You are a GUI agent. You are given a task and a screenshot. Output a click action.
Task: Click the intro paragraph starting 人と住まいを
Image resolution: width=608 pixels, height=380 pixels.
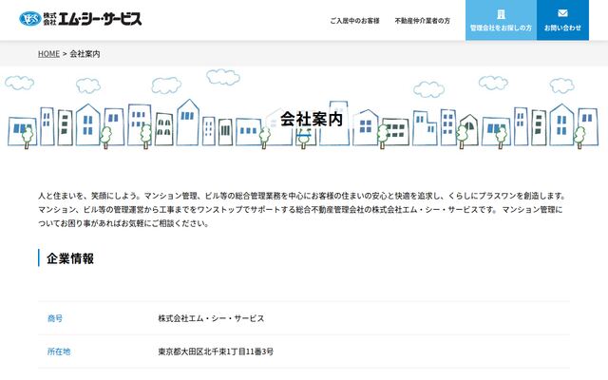[x=302, y=209]
